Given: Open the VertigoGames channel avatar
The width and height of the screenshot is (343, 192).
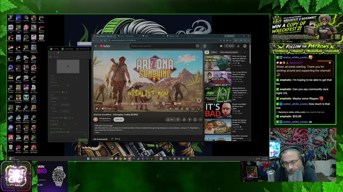Looking at the screenshot, I should pos(96,119).
